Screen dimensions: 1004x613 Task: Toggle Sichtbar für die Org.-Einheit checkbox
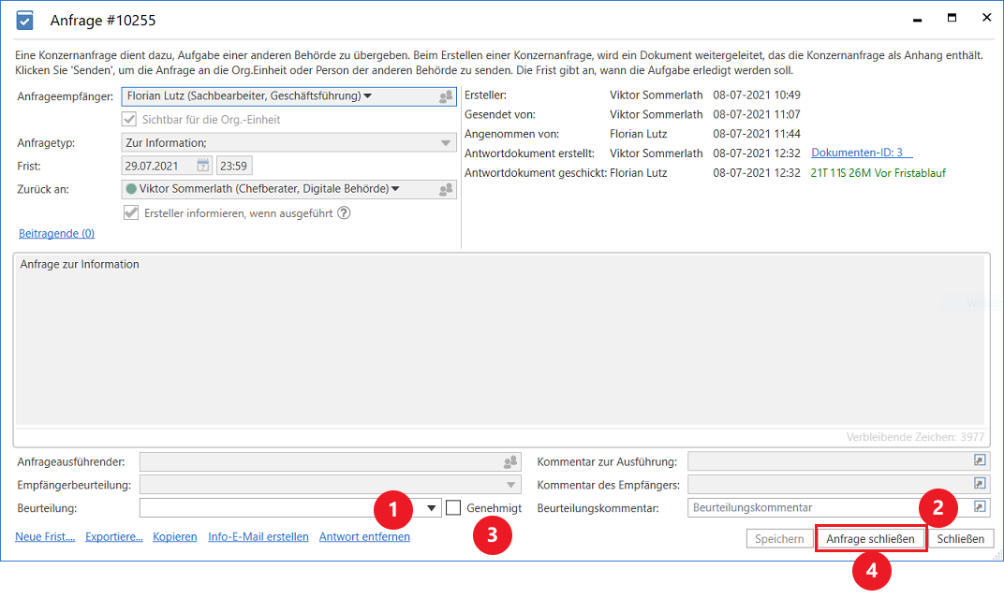130,120
